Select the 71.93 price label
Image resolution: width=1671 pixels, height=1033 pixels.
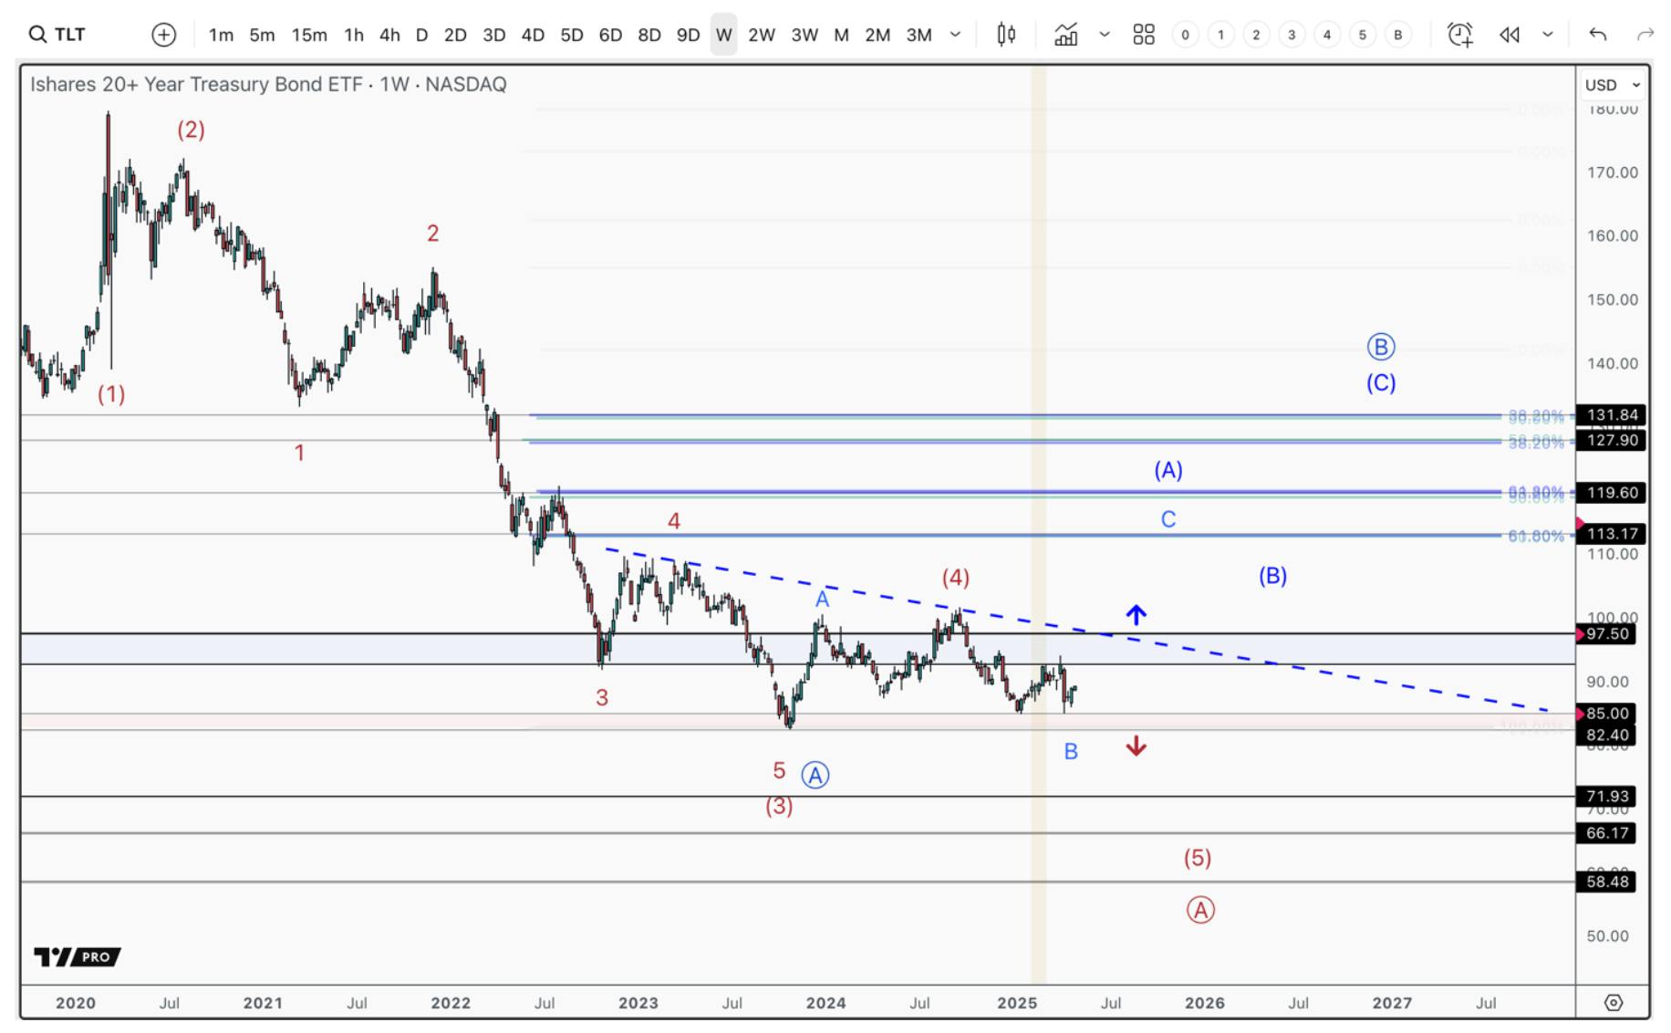tap(1607, 797)
